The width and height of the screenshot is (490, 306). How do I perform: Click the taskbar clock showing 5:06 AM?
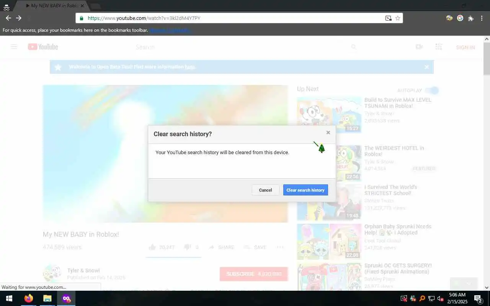click(457, 298)
